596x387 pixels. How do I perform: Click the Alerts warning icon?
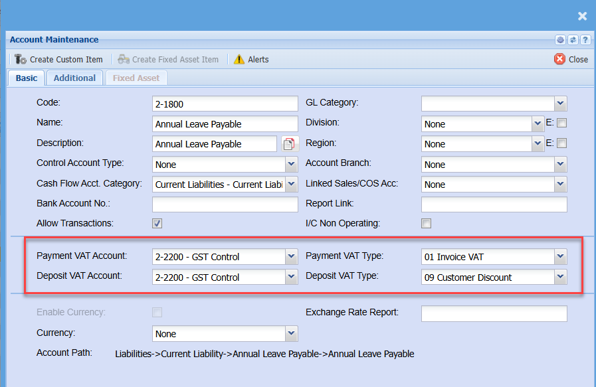click(x=239, y=59)
